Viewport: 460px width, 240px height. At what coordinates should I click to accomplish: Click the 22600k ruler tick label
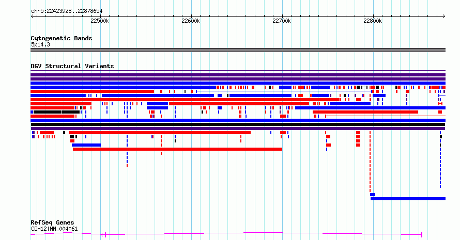191,21
